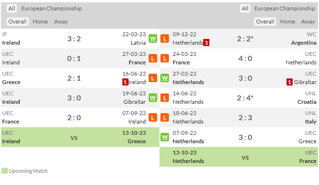
Task: Select the left All filter
Action: coord(12,8)
